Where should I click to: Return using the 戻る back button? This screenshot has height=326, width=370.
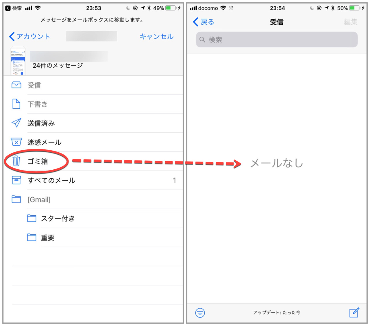click(x=203, y=22)
